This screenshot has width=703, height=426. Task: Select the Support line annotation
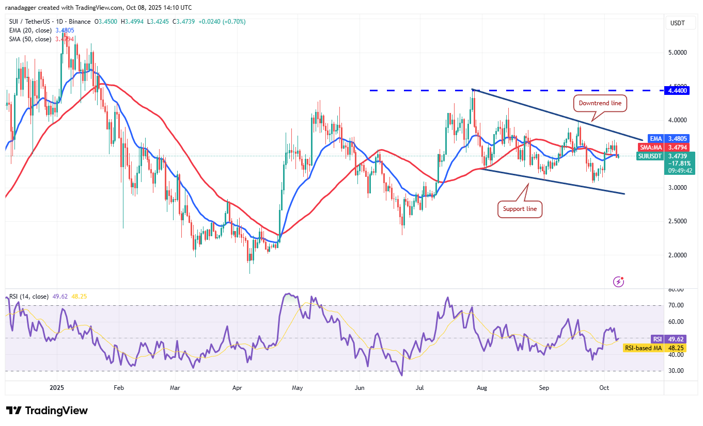point(520,209)
